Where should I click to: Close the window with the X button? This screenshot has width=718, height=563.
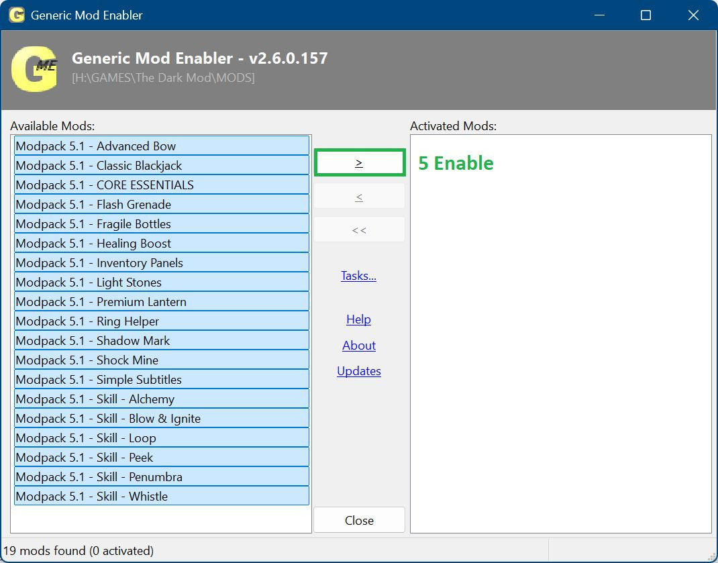(x=693, y=15)
